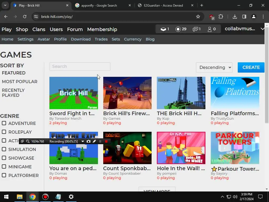Enable the Platformer genre checkbox
269x202 pixels.
(4, 175)
